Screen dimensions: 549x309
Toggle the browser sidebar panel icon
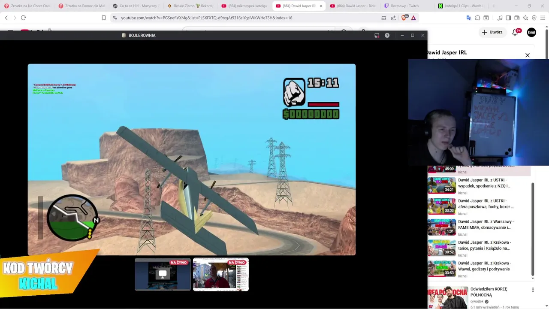click(x=508, y=18)
